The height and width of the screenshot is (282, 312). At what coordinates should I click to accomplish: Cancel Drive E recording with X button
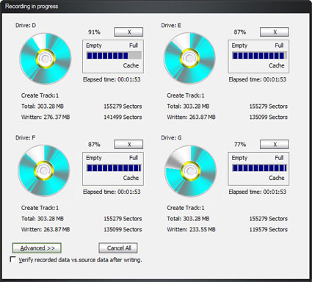[275, 32]
